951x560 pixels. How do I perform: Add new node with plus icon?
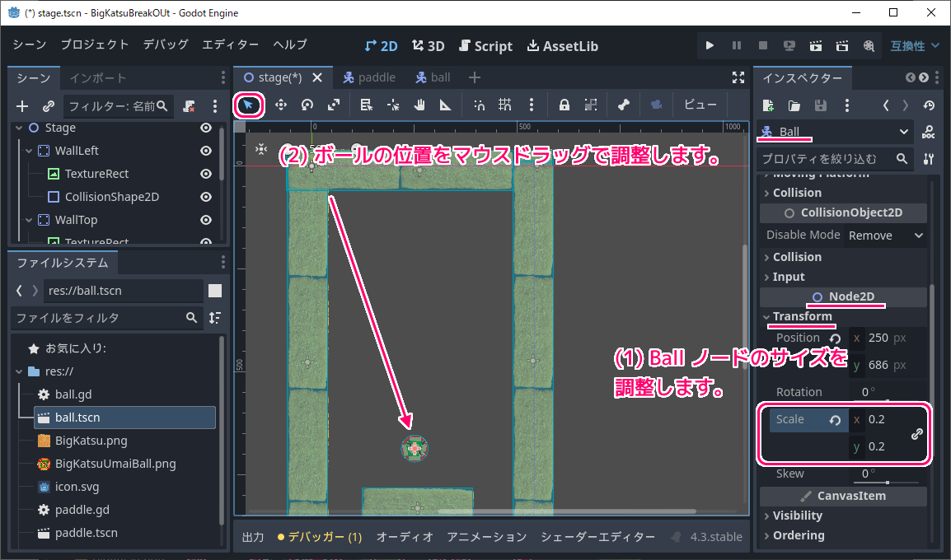tap(22, 106)
